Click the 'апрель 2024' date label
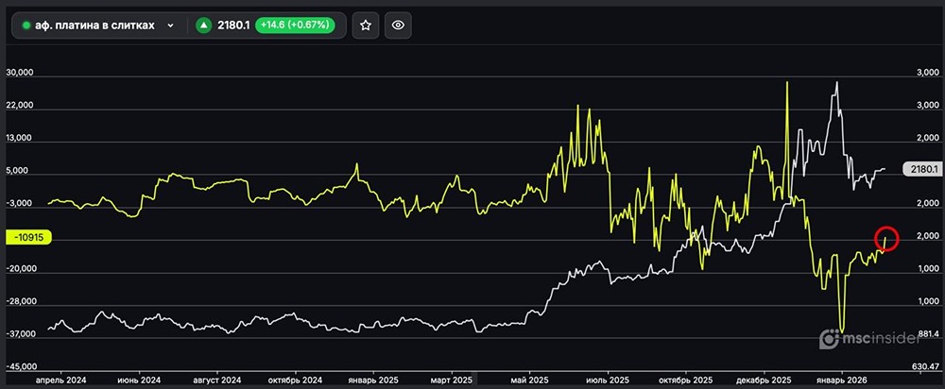The image size is (945, 389). click(x=60, y=380)
